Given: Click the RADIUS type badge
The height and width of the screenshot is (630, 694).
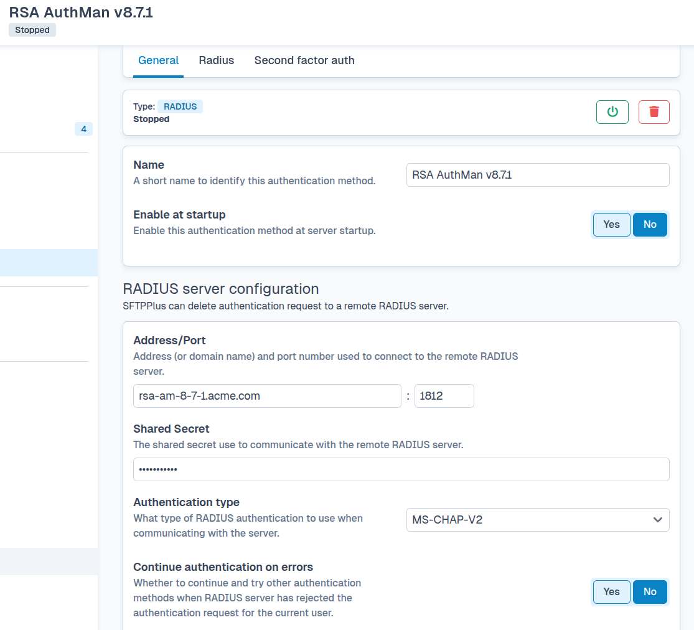Looking at the screenshot, I should coord(180,106).
